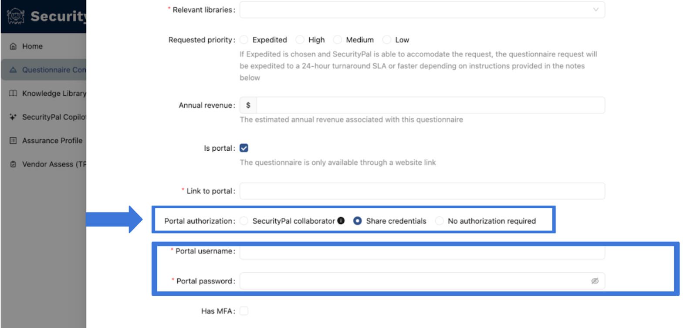Click the Security header title text
Image resolution: width=697 pixels, height=328 pixels.
coord(58,16)
